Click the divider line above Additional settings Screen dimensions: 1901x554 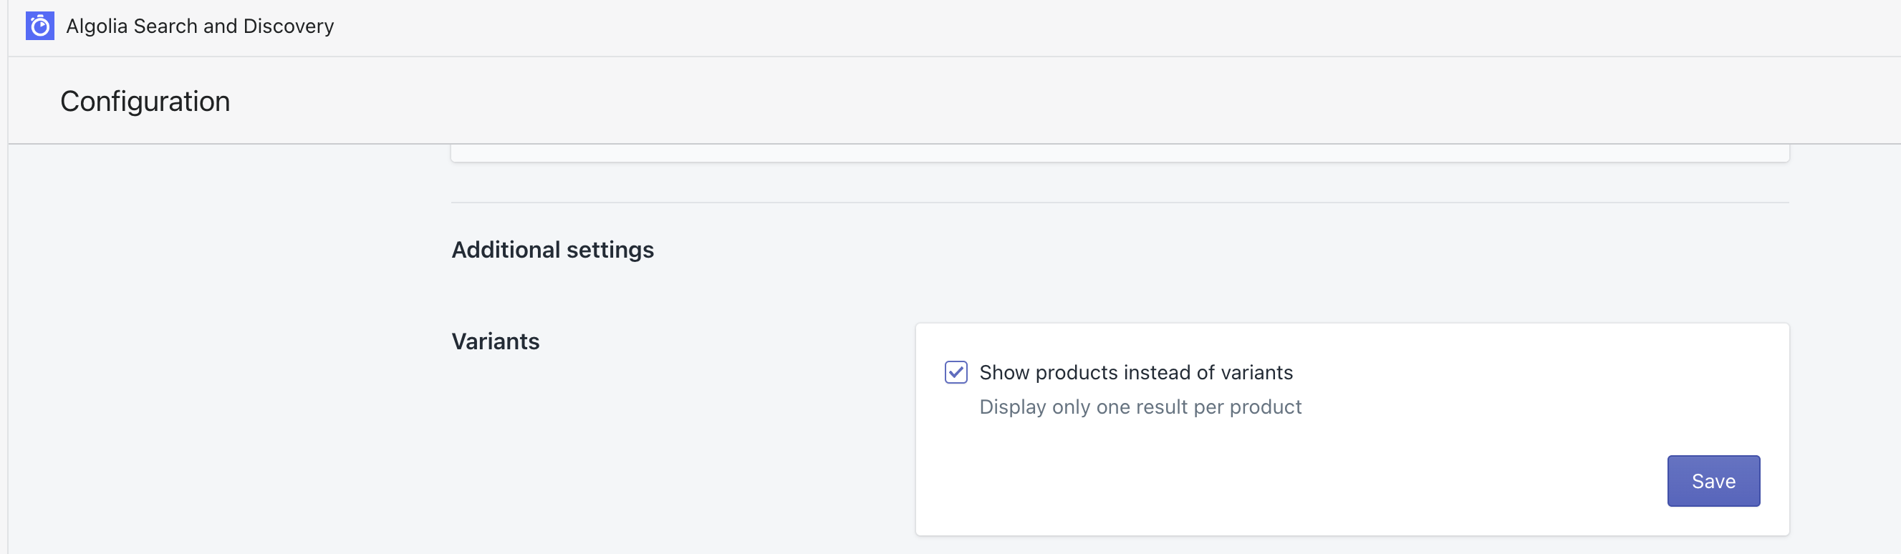(1120, 202)
